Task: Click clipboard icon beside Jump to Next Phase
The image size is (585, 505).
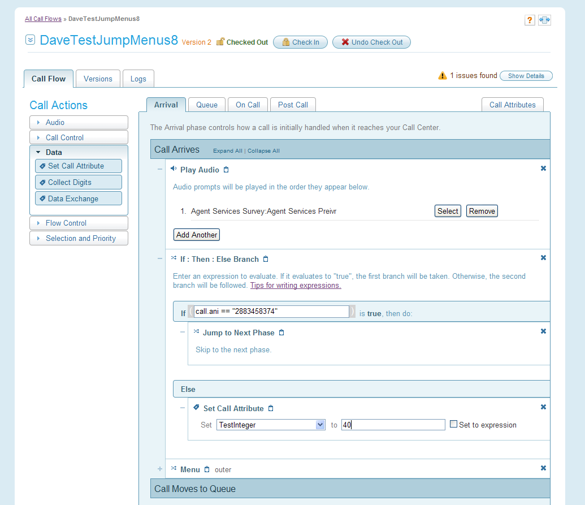Action: pyautogui.click(x=281, y=333)
